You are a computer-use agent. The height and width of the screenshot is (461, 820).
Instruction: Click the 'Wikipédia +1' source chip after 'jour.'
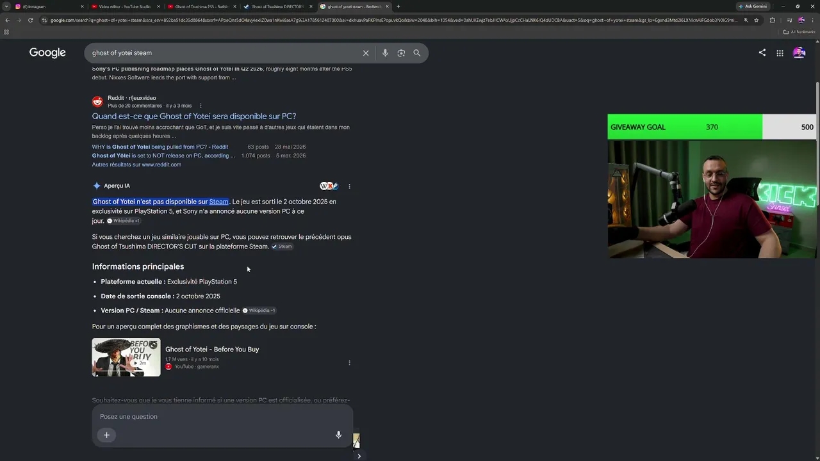tap(123, 221)
